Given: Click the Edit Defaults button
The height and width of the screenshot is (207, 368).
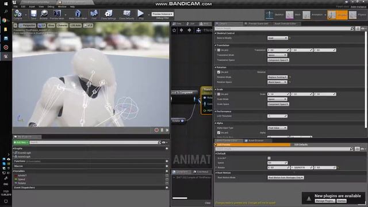Looking at the screenshot, I should (x=301, y=144).
